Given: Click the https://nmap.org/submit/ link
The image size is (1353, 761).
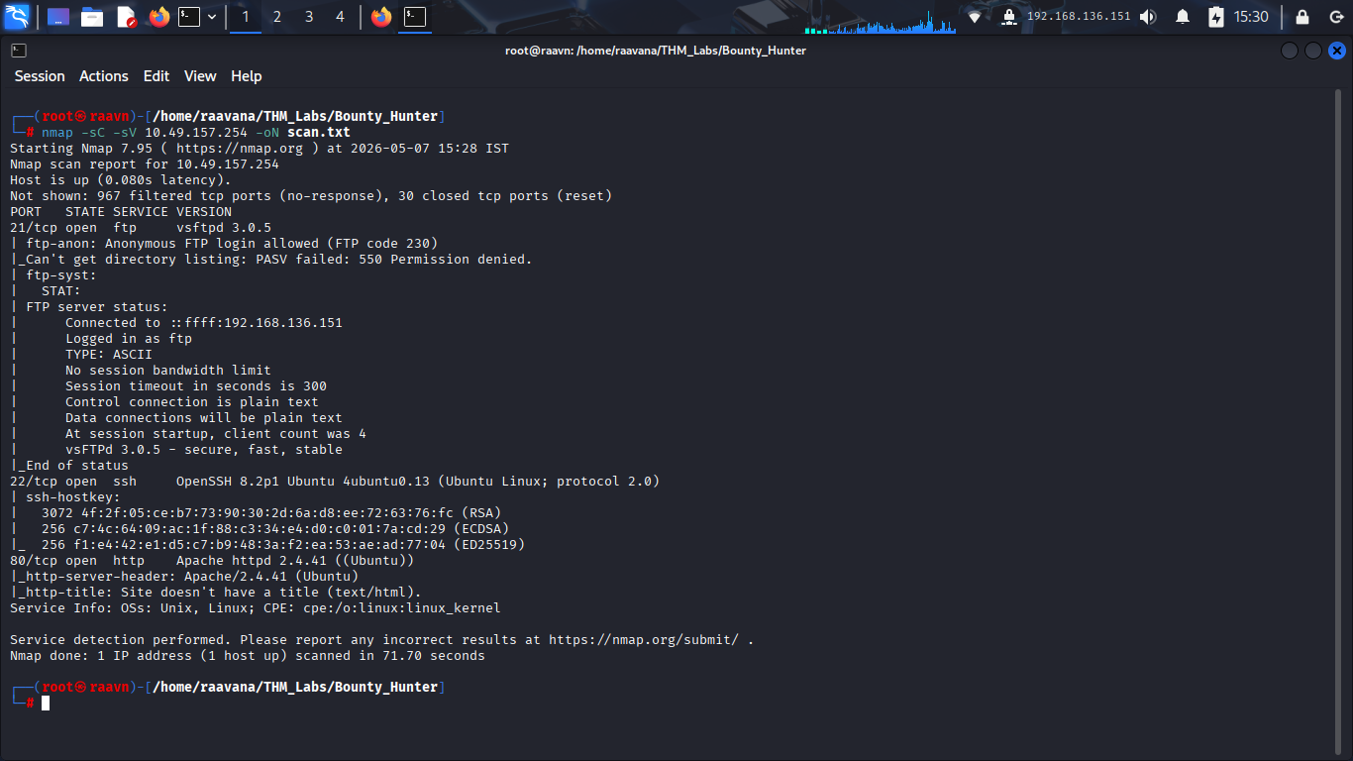Looking at the screenshot, I should (x=644, y=640).
